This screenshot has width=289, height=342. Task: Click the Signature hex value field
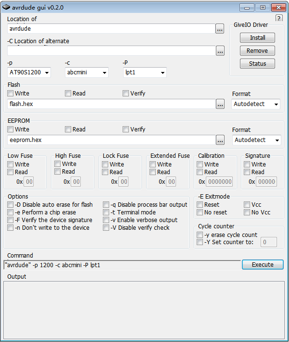click(266, 182)
